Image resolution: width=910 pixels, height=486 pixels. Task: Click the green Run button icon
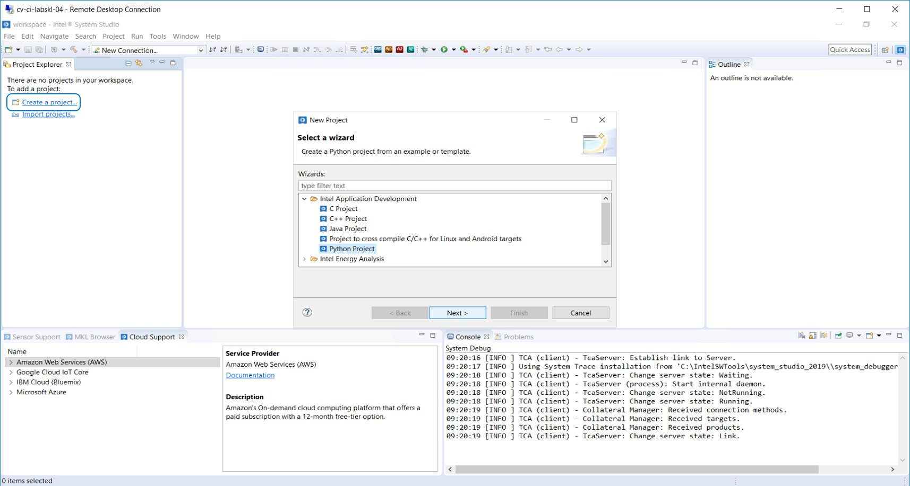pyautogui.click(x=444, y=50)
